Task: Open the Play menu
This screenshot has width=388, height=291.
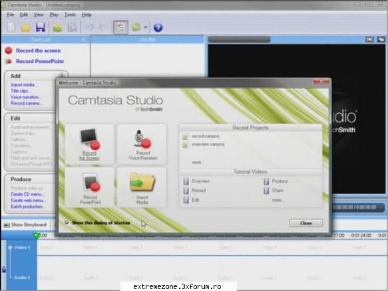Action: (54, 15)
